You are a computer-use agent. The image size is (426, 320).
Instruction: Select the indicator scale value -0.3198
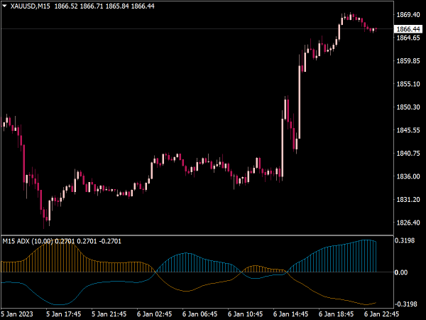405,304
